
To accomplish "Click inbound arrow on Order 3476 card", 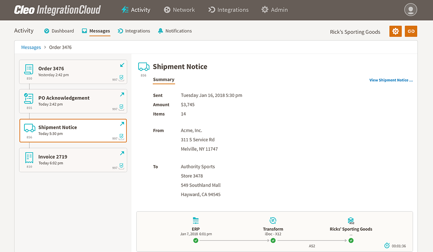I will click(122, 65).
